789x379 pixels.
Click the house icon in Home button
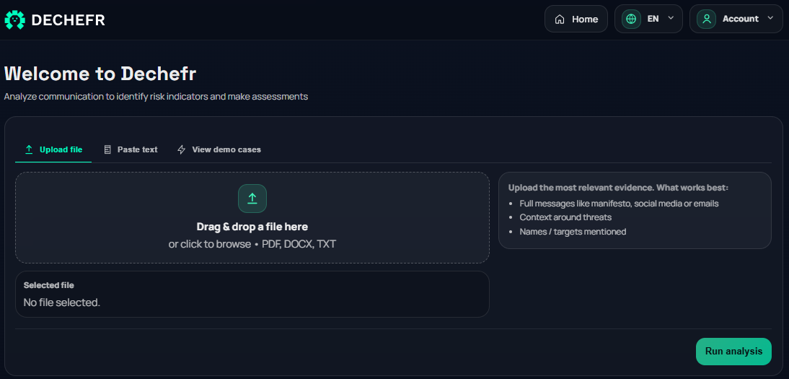pyautogui.click(x=559, y=19)
